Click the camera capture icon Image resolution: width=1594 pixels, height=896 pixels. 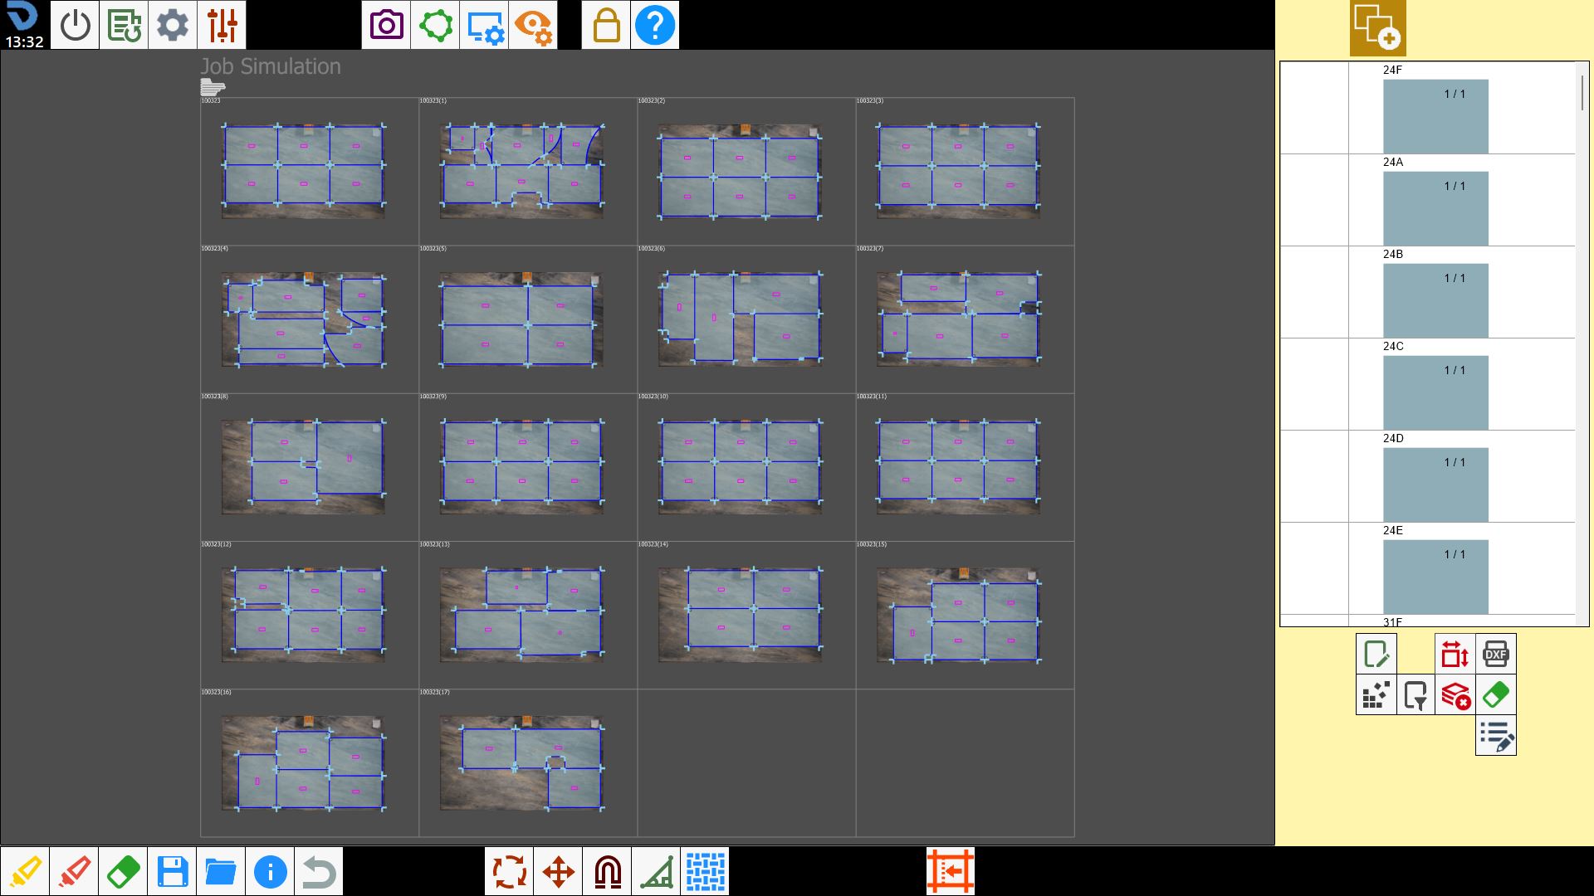386,25
